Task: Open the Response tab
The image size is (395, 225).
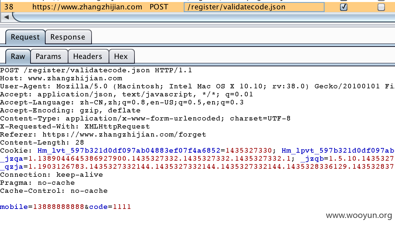Action: tap(68, 37)
